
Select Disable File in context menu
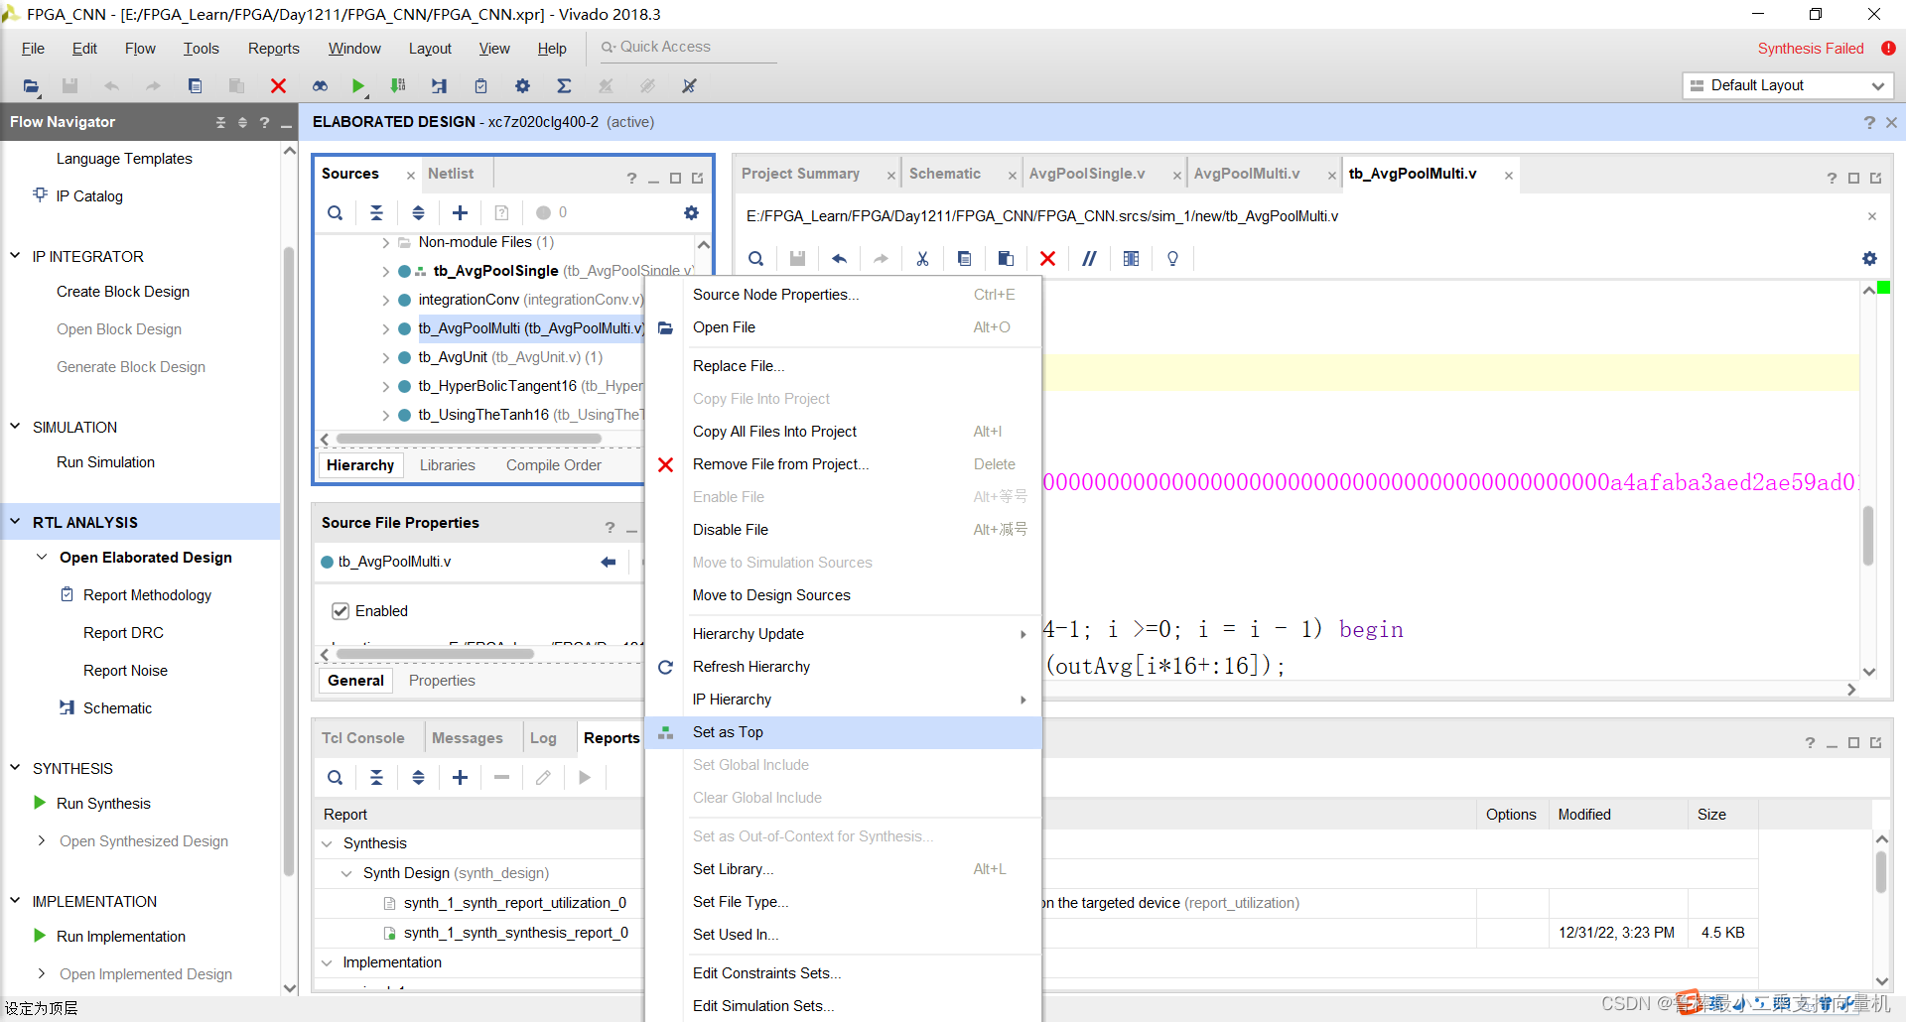tap(843, 530)
